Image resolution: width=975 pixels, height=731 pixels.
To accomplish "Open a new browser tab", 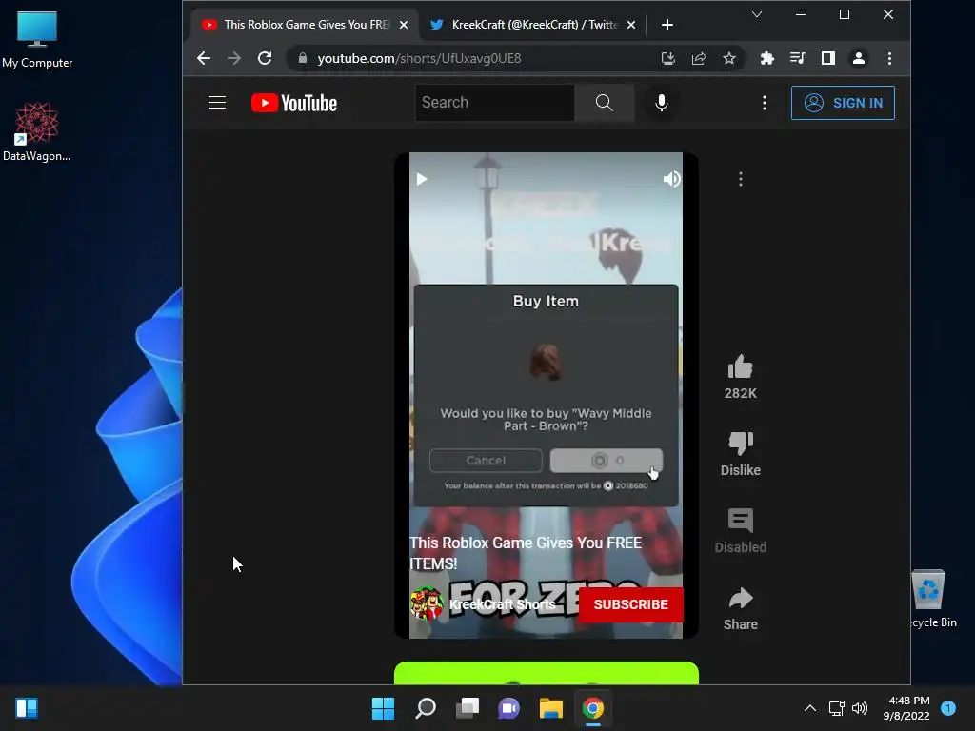I will coord(667,25).
